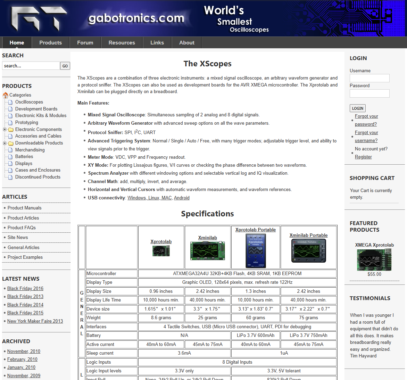The width and height of the screenshot is (407, 380).
Task: Open the Products navigation tab
Action: (50, 42)
